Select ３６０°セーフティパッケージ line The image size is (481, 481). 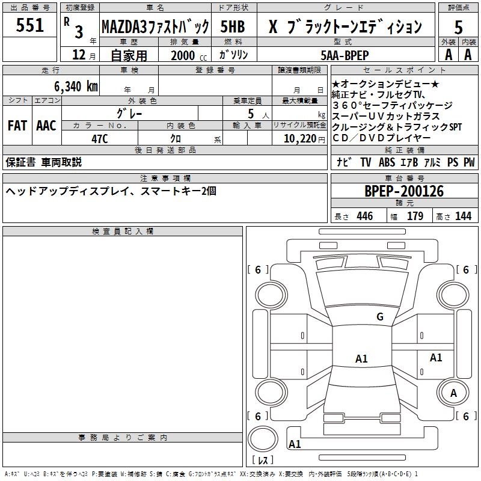[x=393, y=105]
